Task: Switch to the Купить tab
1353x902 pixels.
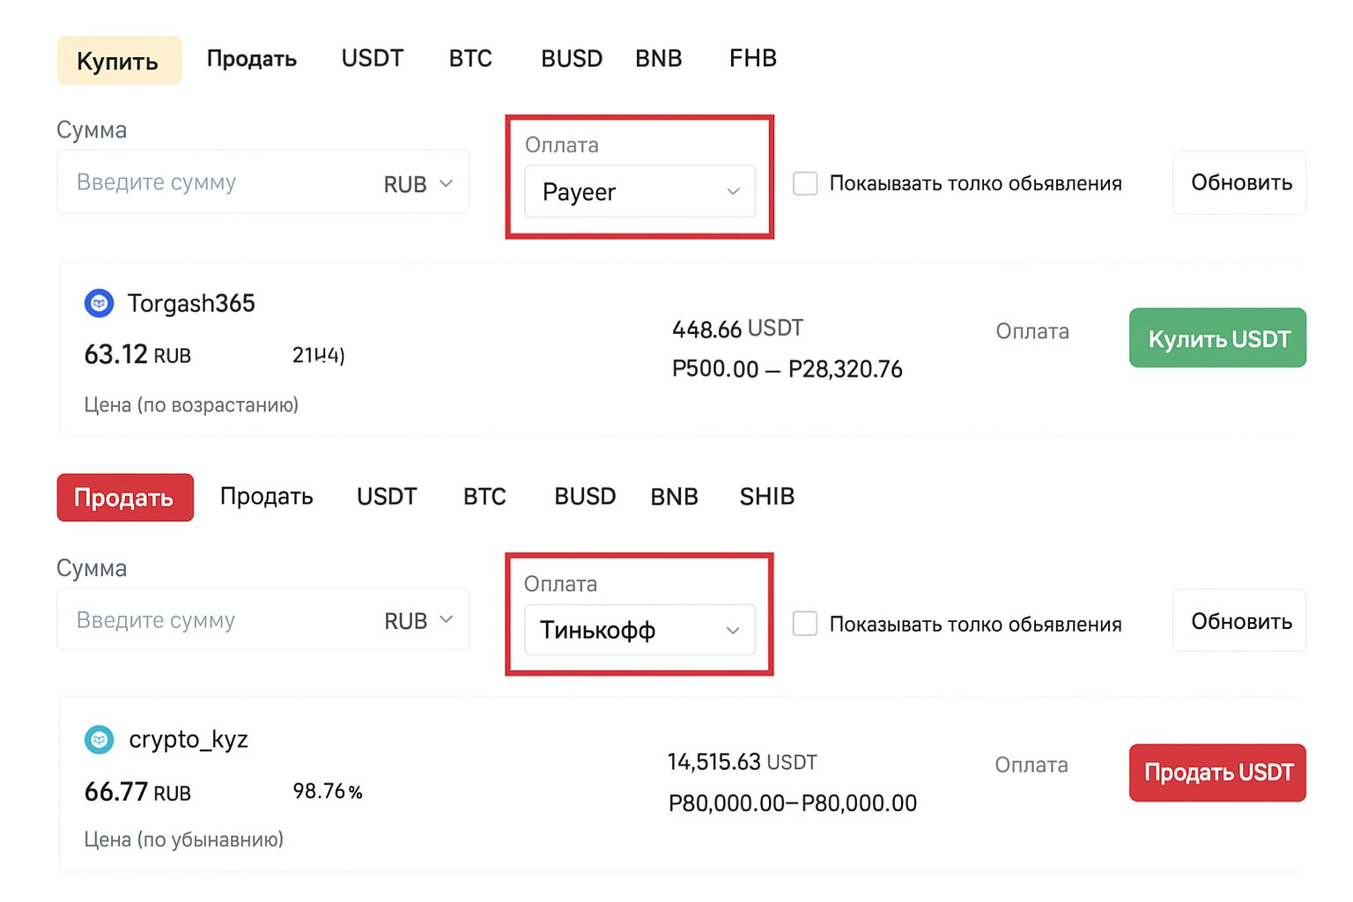Action: pos(118,60)
